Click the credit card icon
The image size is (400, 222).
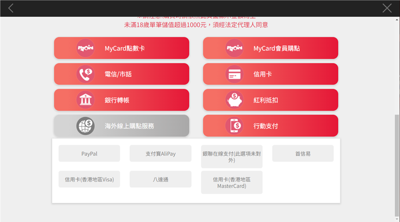point(234,74)
